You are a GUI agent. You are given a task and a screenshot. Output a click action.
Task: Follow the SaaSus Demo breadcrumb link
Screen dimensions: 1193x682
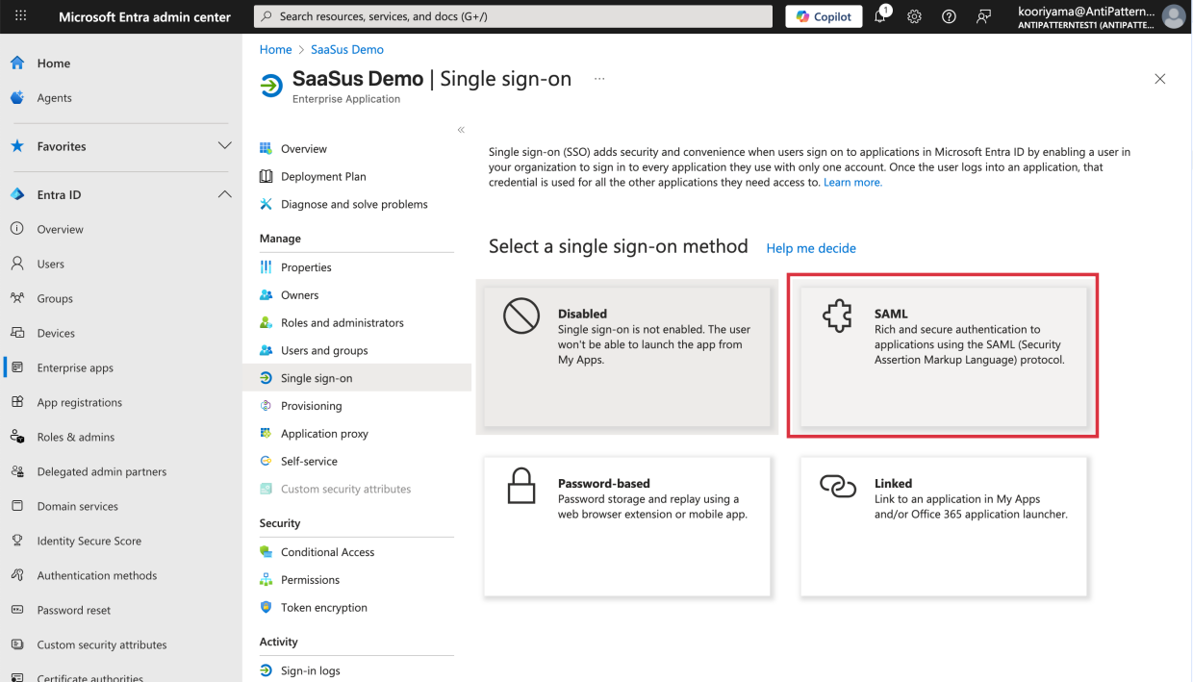(x=347, y=49)
